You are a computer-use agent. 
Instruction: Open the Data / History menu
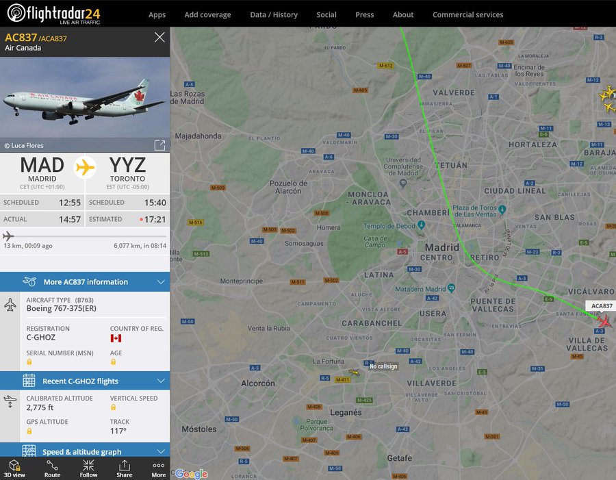(x=274, y=14)
